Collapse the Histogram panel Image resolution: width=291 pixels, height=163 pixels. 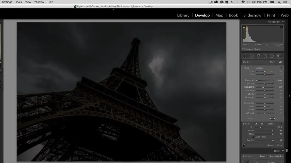click(283, 22)
